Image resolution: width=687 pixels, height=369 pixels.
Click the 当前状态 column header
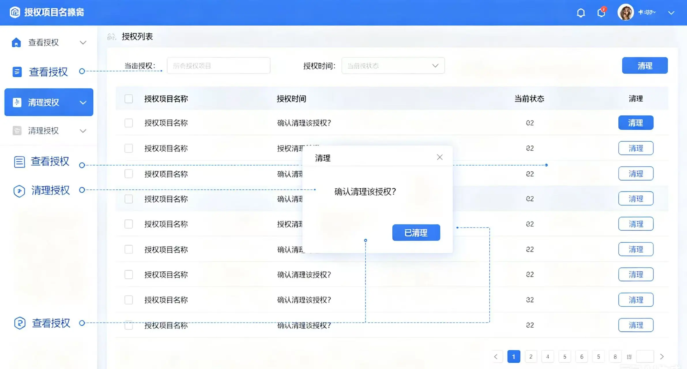point(529,99)
